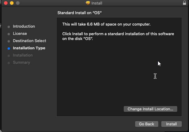The image size is (189, 132).
Task: Select the Destination Select step label
Action: point(29,41)
